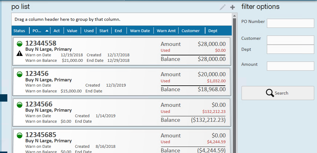Sort by the Status column header
Image resolution: width=317 pixels, height=153 pixels.
tap(19, 31)
